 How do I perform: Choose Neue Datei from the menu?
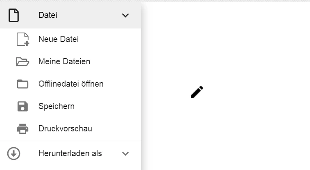(58, 39)
